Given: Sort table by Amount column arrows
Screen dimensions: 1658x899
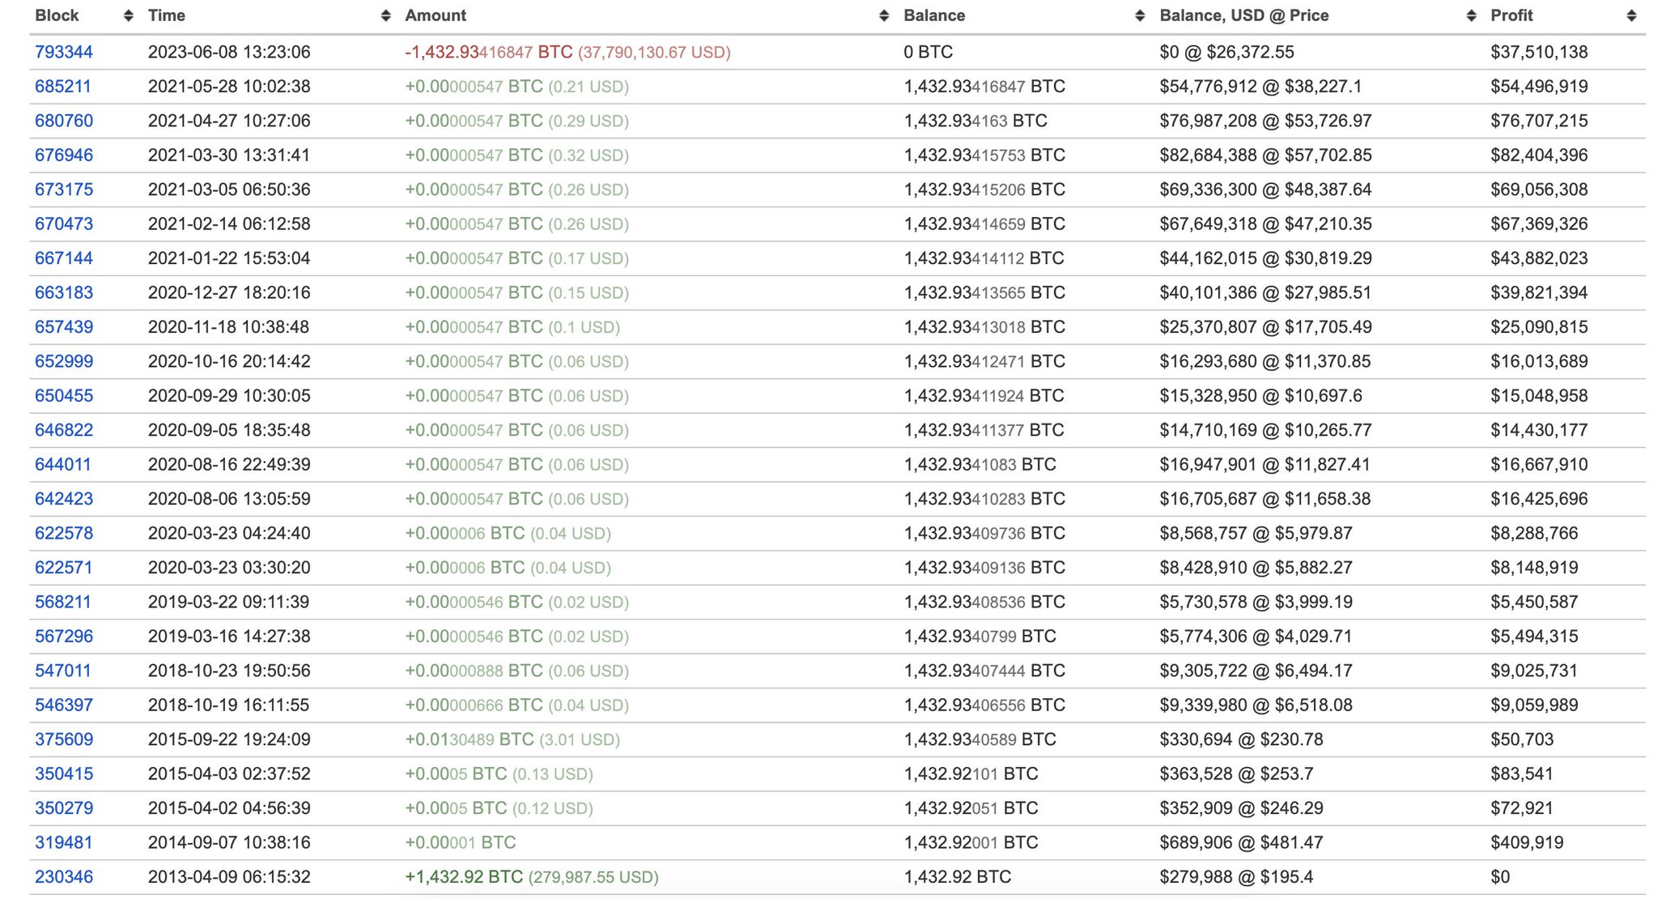Looking at the screenshot, I should (x=884, y=16).
